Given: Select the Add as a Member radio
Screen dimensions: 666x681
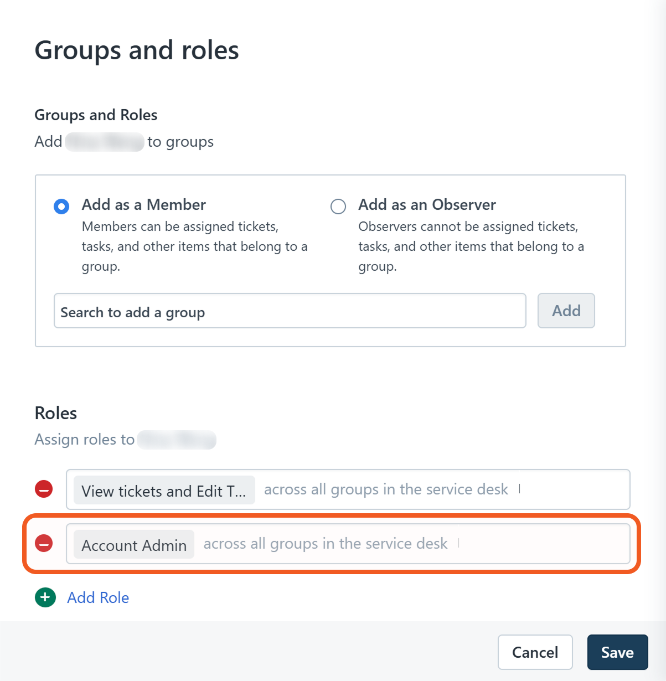Looking at the screenshot, I should pyautogui.click(x=61, y=207).
